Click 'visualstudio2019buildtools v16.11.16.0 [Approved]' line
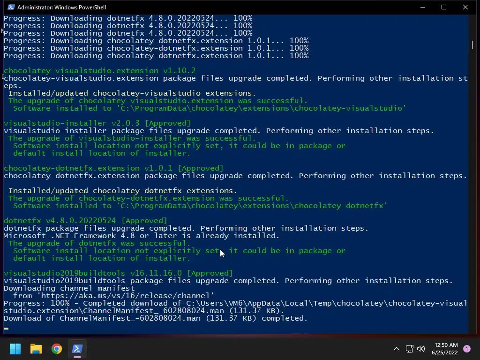 pos(118,273)
